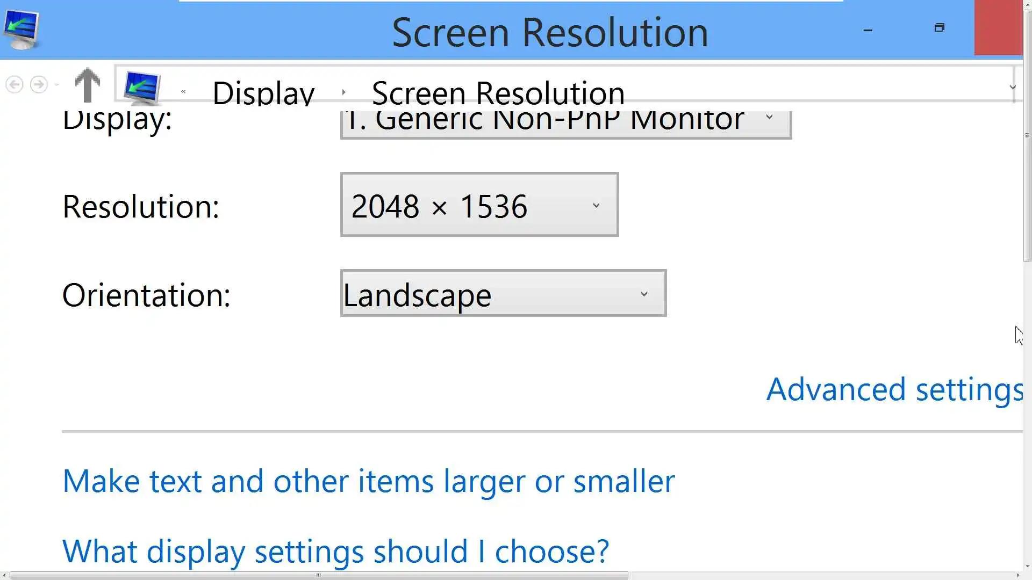Click the Display breadcrumb in the address bar

tap(263, 93)
